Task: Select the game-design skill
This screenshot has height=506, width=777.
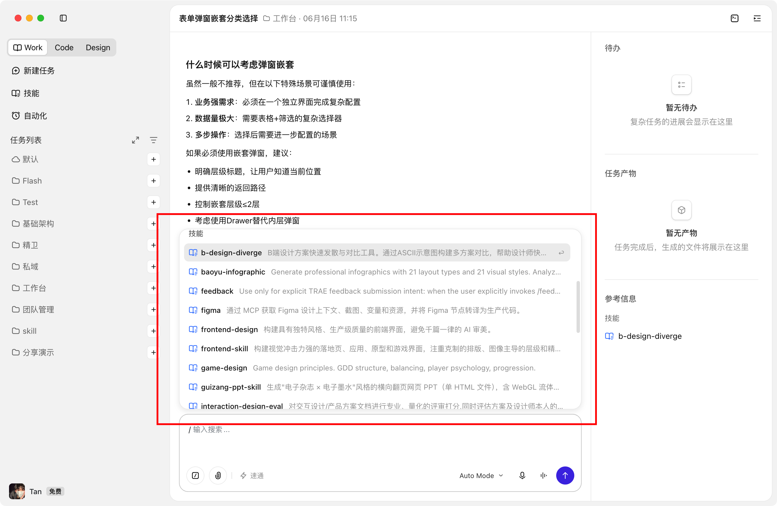Action: (x=377, y=368)
